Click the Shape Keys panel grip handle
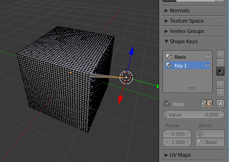Viewport: 229px width, 162px height. pyautogui.click(x=221, y=42)
